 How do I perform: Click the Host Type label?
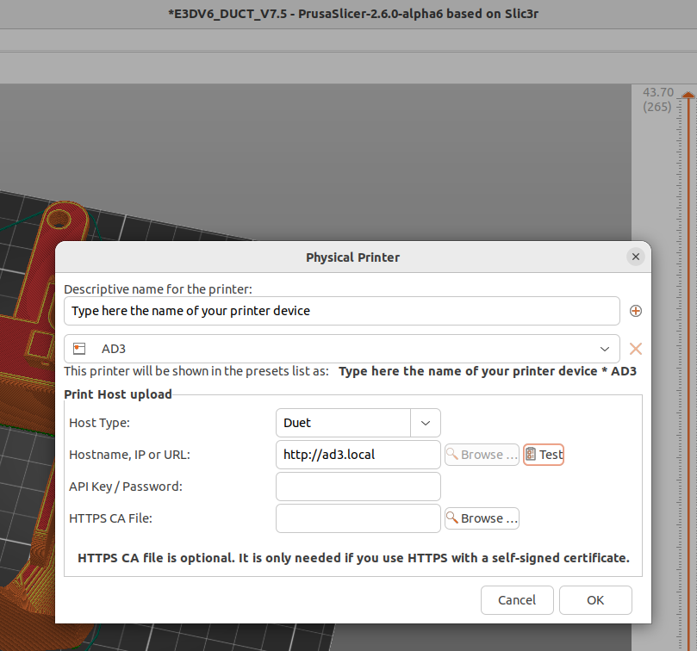point(100,423)
